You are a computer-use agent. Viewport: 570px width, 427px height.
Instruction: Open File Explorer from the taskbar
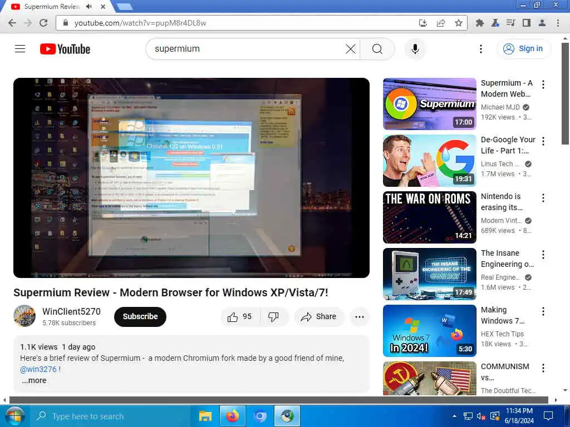point(205,416)
